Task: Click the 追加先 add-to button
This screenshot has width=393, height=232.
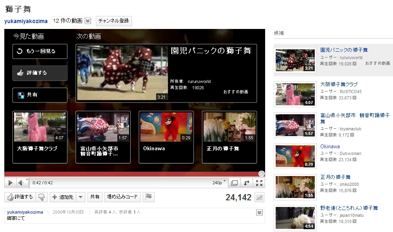Action: (63, 197)
